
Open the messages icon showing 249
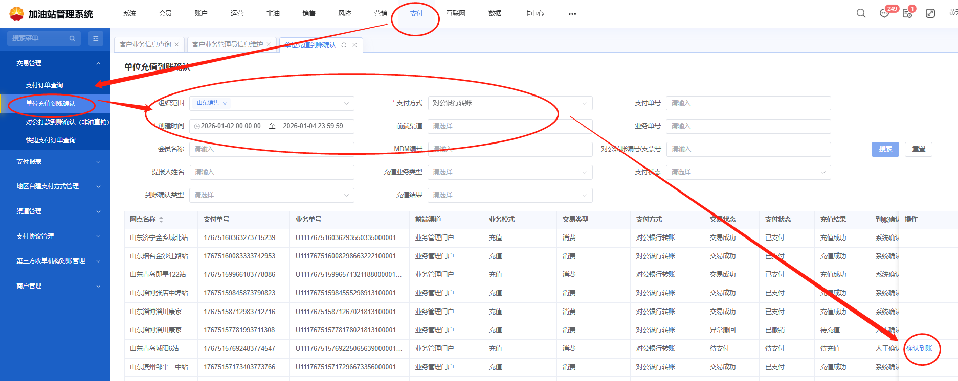point(884,14)
